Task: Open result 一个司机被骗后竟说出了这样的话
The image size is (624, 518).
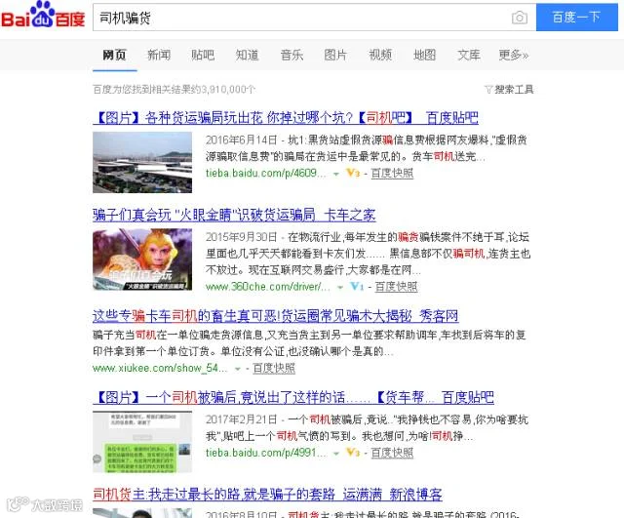Action: [x=293, y=397]
